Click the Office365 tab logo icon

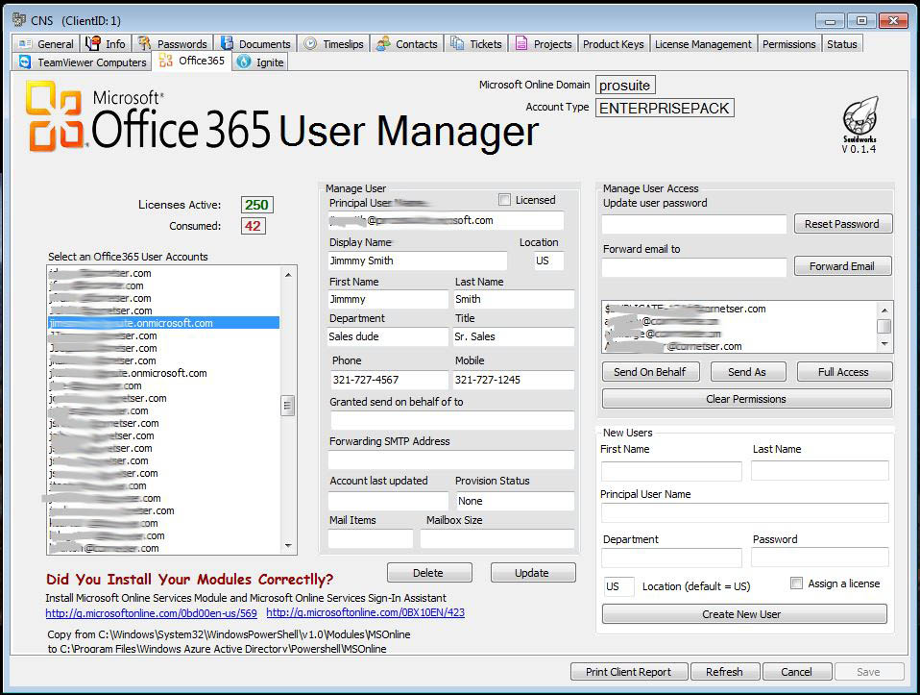pyautogui.click(x=165, y=61)
